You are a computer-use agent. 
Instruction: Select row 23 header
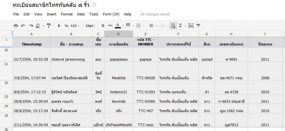[x=6, y=99]
